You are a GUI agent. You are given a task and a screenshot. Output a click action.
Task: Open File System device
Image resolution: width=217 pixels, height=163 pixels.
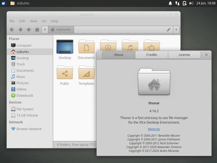click(30, 109)
